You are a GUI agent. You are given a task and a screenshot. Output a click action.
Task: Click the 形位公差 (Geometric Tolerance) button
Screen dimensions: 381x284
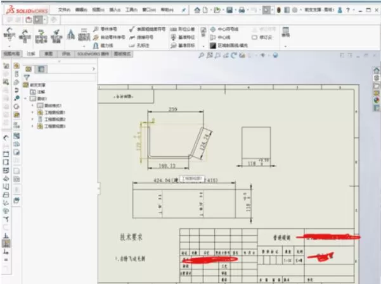[x=183, y=29]
